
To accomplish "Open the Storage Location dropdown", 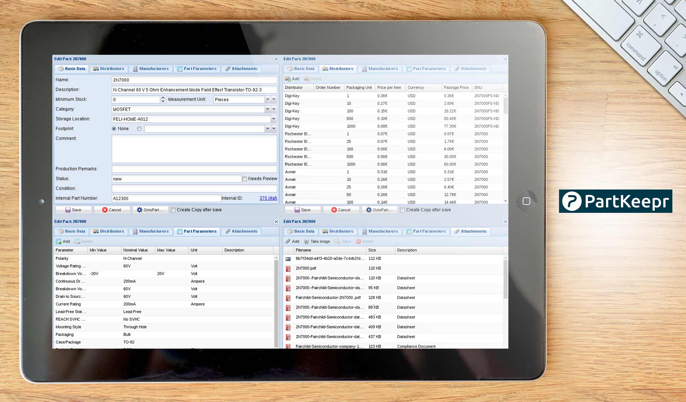I will (x=274, y=119).
